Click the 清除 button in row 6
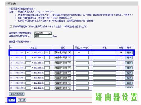Viewport: 141px width, 105px height. coord(129,78)
